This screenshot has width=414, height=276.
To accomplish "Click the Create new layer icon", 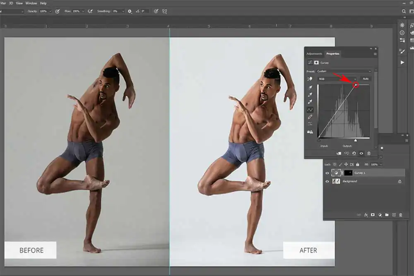I will tap(394, 215).
